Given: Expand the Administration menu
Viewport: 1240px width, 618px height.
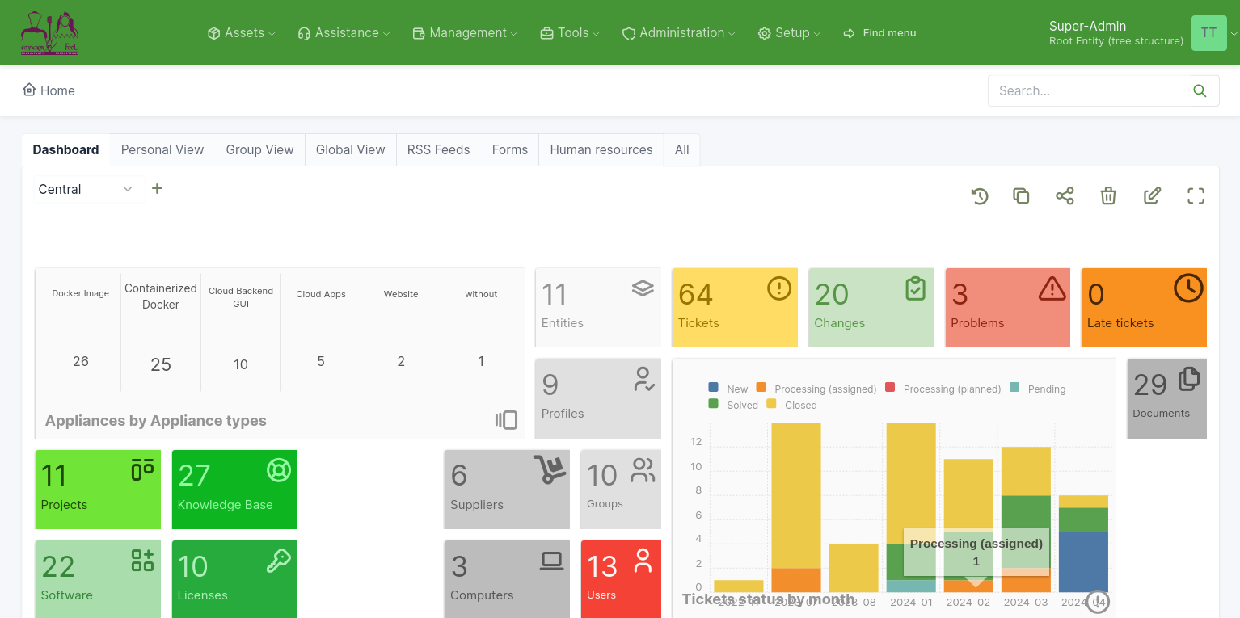Looking at the screenshot, I should pyautogui.click(x=679, y=33).
